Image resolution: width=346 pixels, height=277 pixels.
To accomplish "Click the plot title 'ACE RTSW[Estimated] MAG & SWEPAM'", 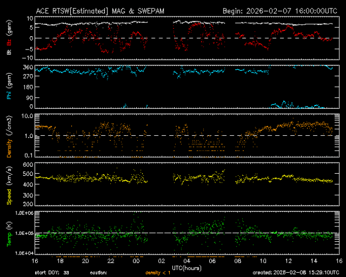I will tap(100, 11).
